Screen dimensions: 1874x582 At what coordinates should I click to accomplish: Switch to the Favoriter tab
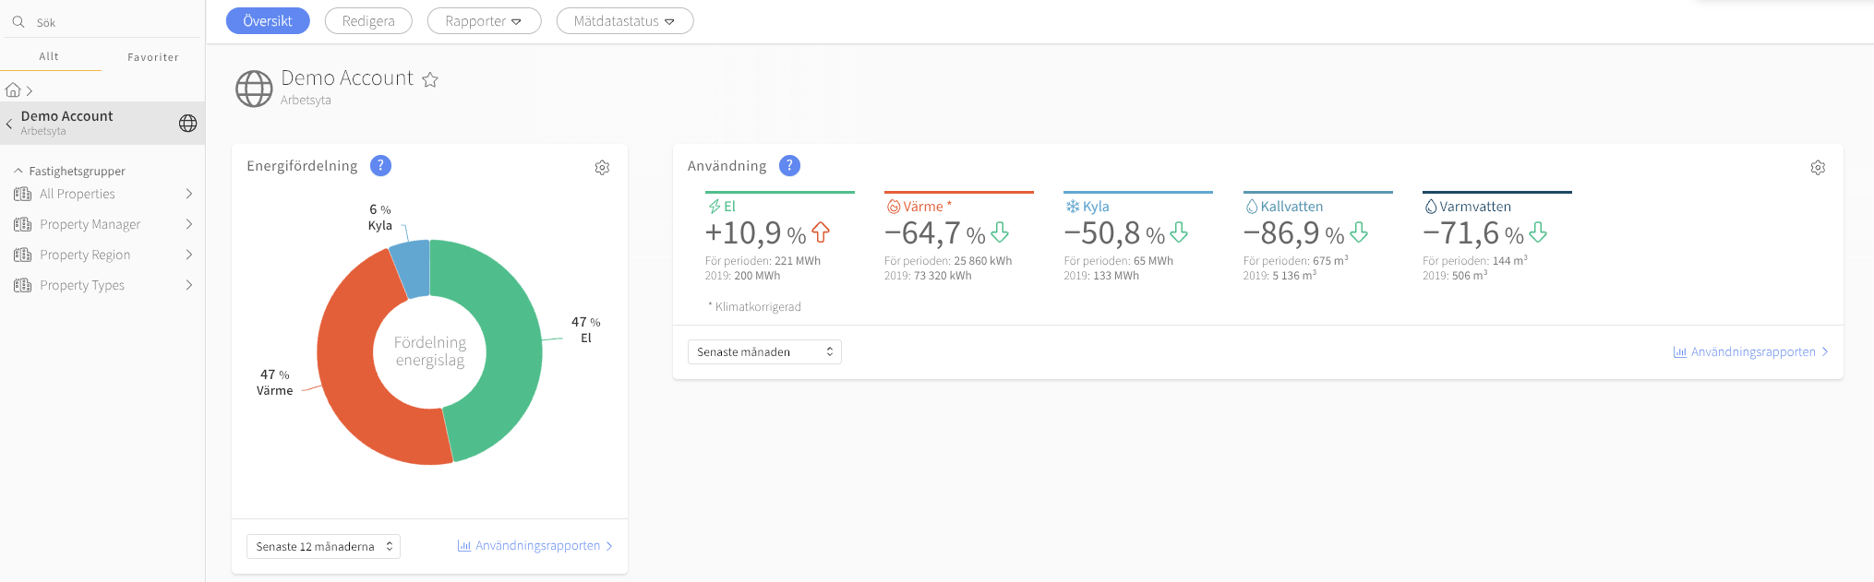153,57
